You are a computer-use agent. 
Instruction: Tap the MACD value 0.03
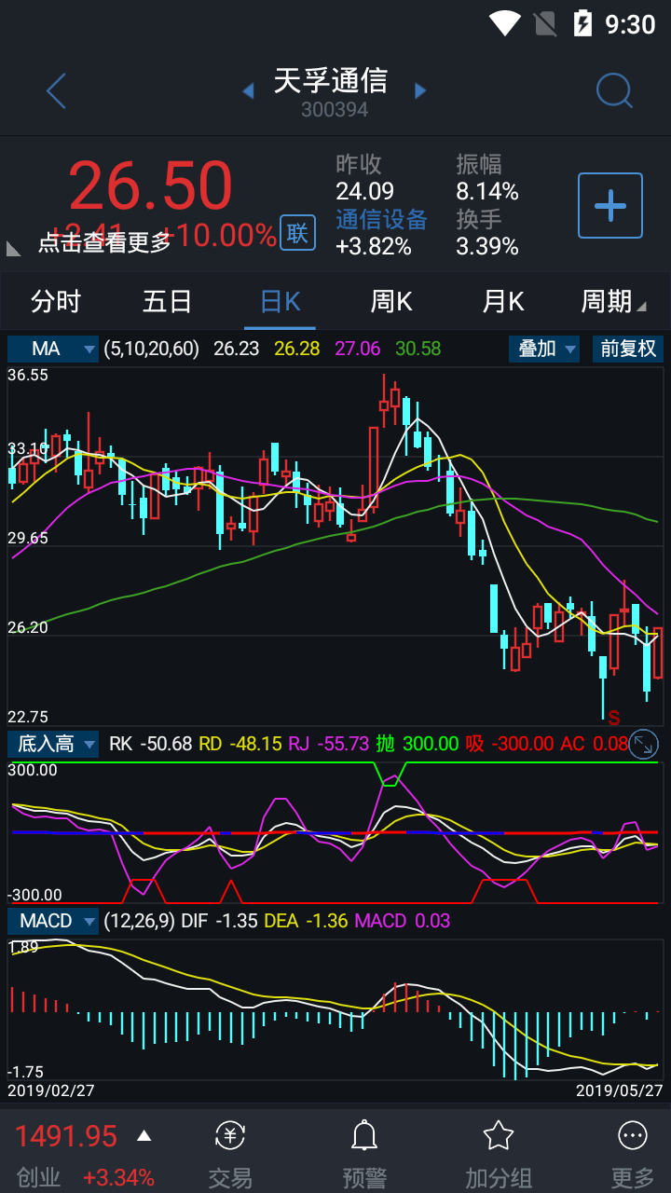(432, 921)
